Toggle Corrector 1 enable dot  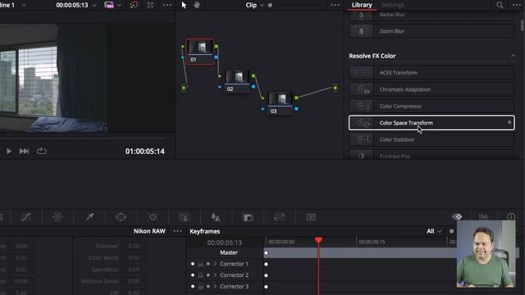[193, 264]
